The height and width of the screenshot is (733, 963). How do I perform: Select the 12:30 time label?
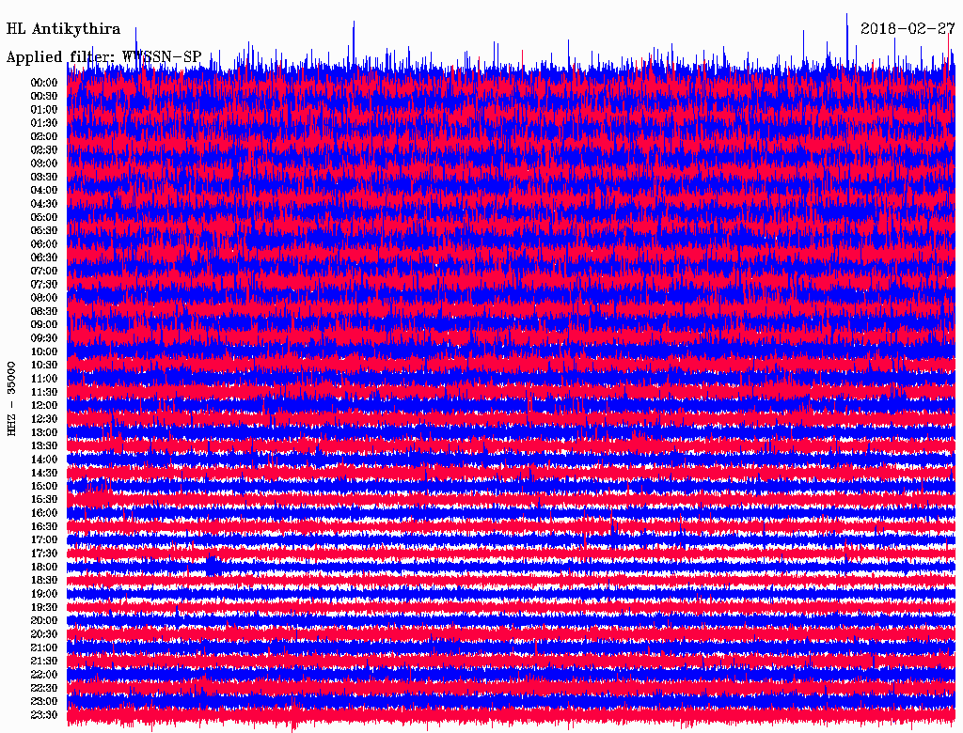coord(44,419)
